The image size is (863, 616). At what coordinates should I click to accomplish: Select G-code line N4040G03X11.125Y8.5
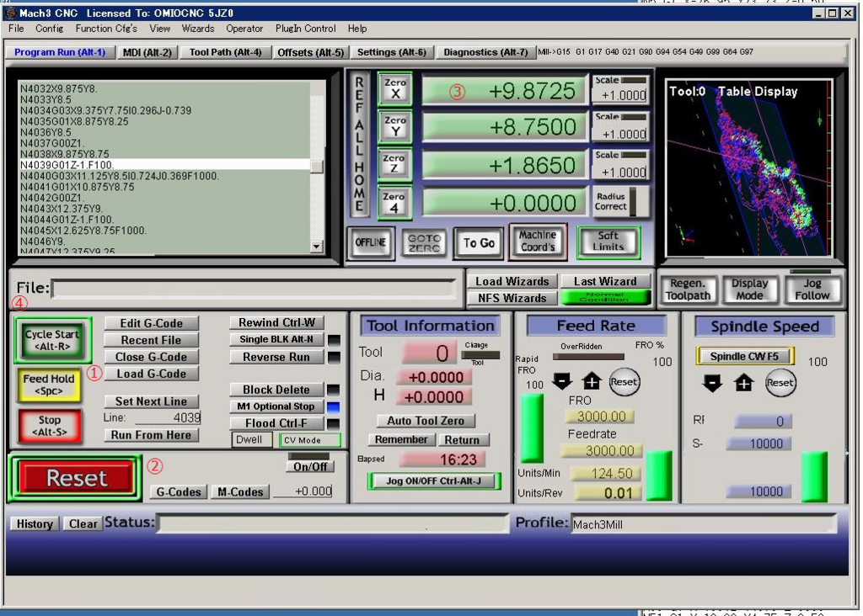click(x=120, y=176)
